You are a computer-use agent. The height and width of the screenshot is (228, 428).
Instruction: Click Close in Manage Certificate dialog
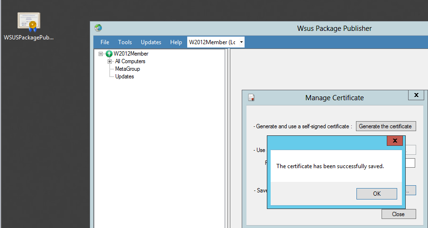(399, 214)
